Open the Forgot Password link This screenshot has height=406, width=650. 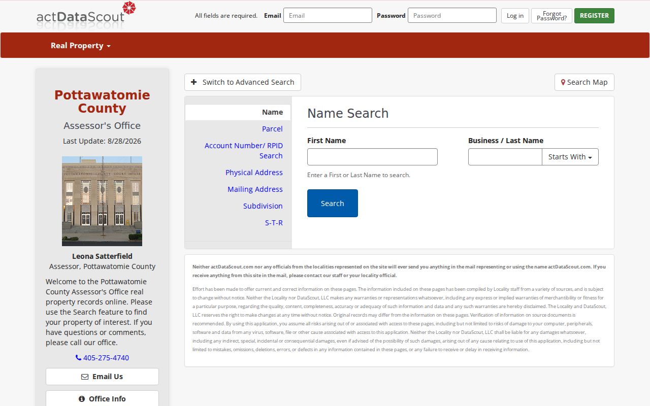pyautogui.click(x=551, y=16)
